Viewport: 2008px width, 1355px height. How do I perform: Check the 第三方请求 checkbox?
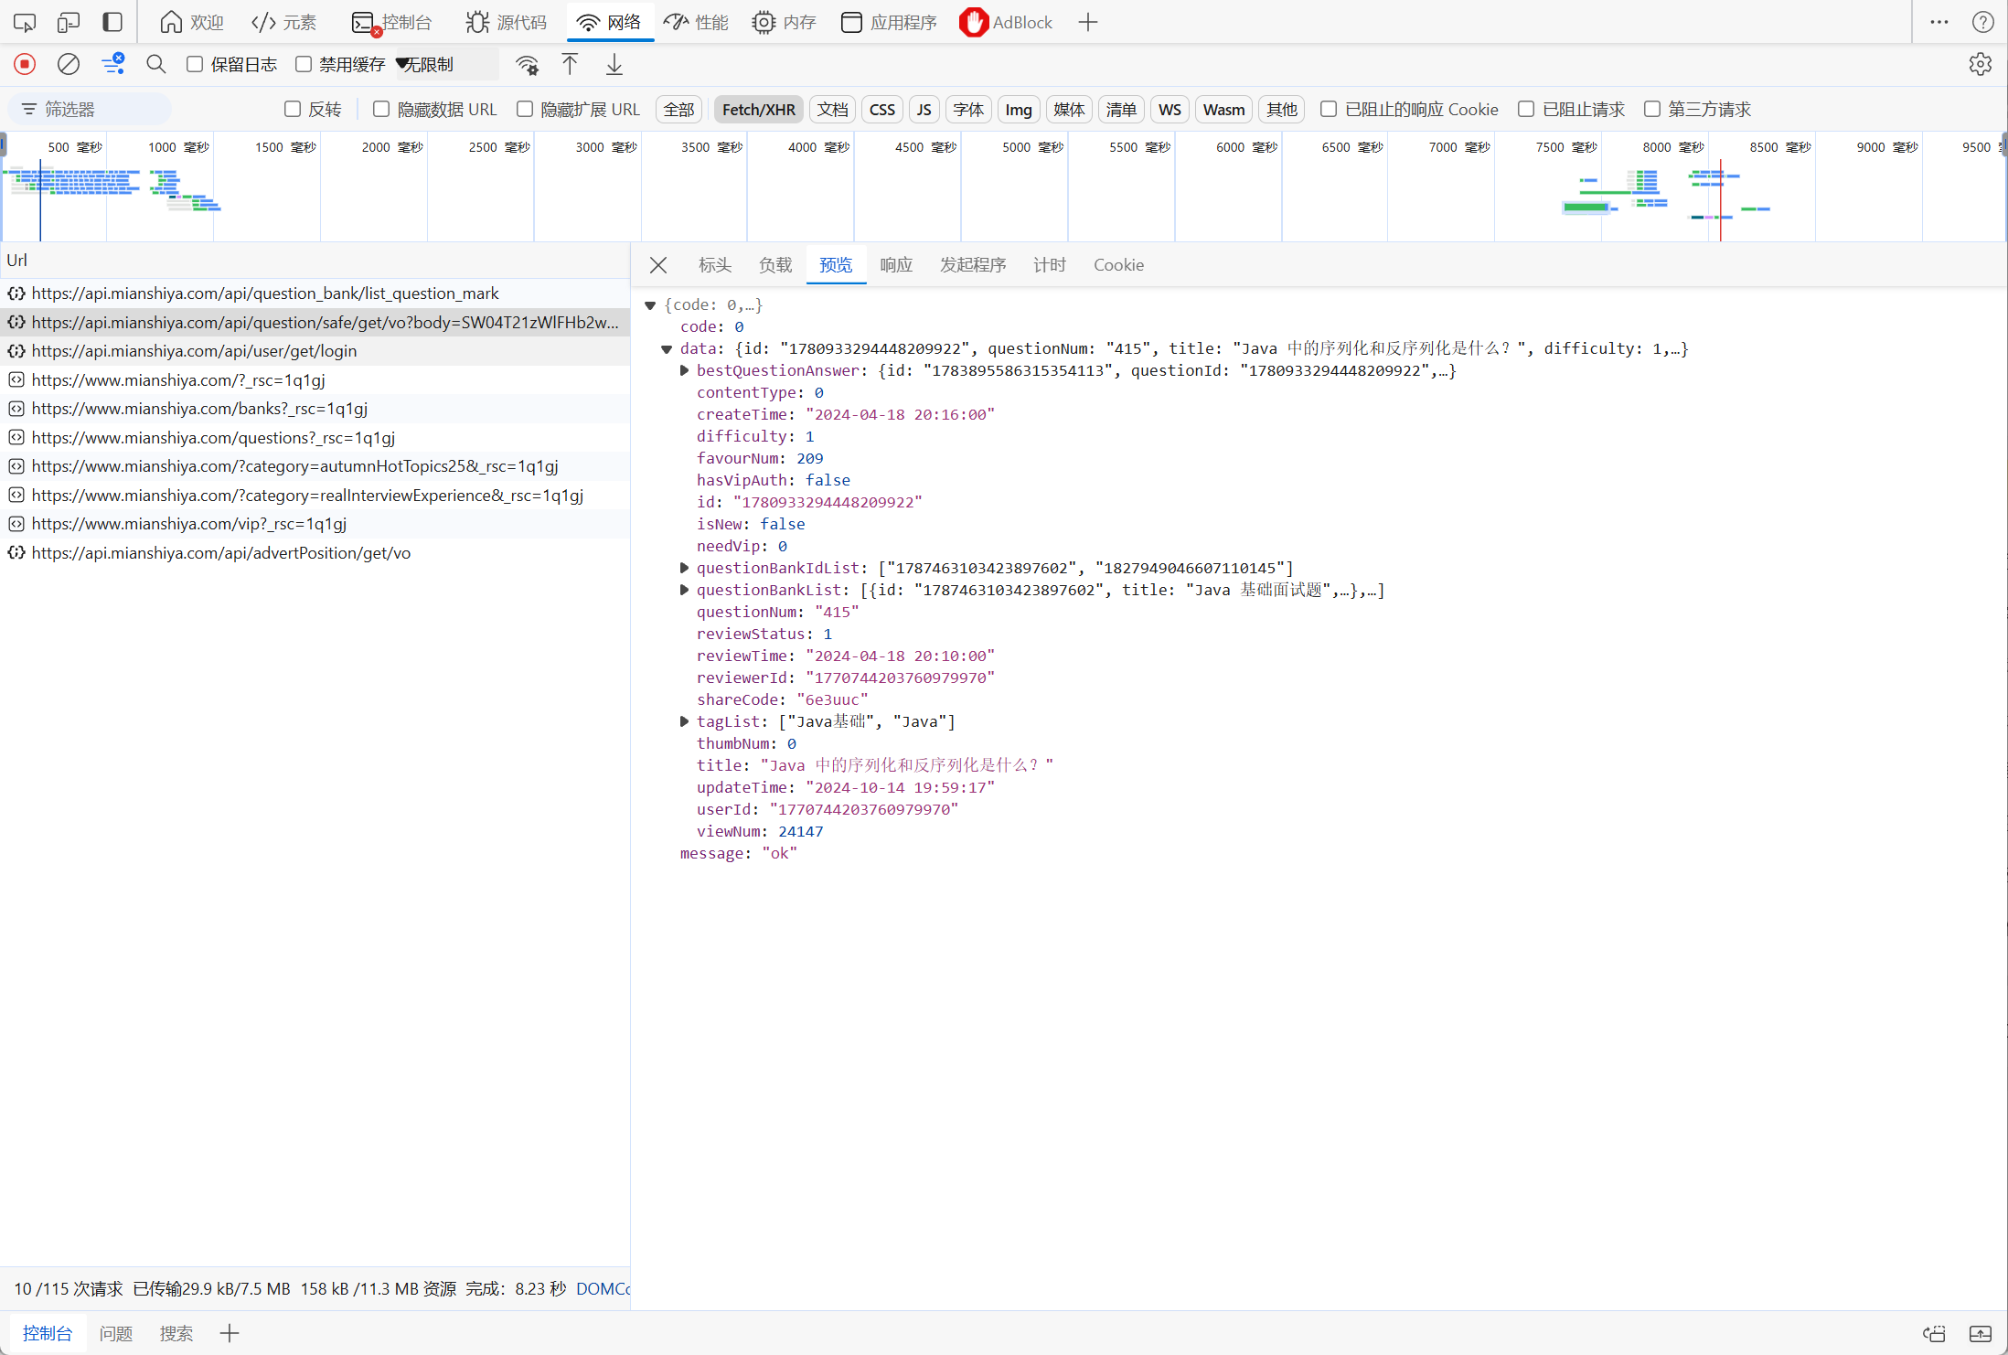click(1652, 109)
